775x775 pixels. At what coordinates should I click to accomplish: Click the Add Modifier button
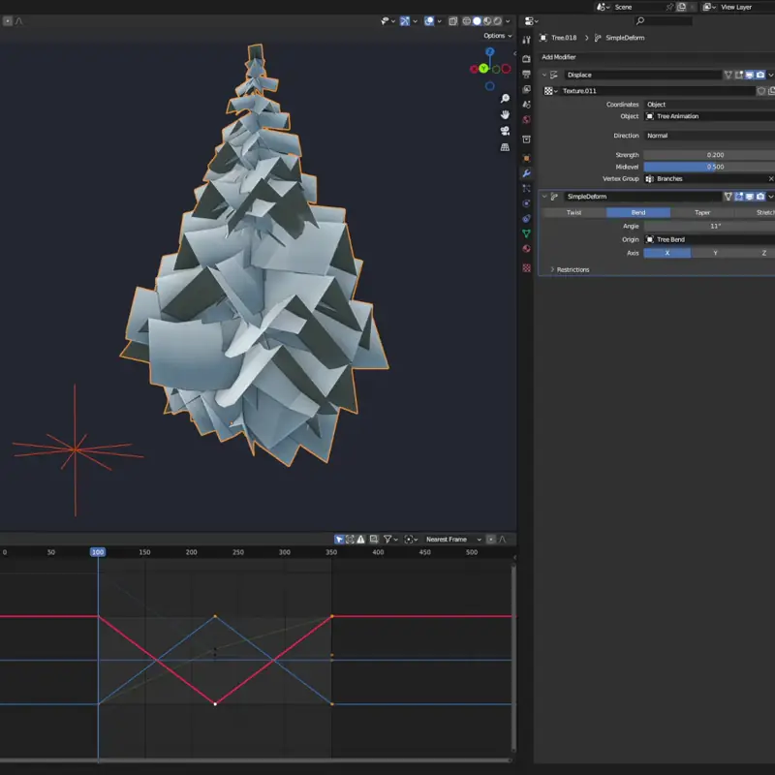click(x=559, y=57)
